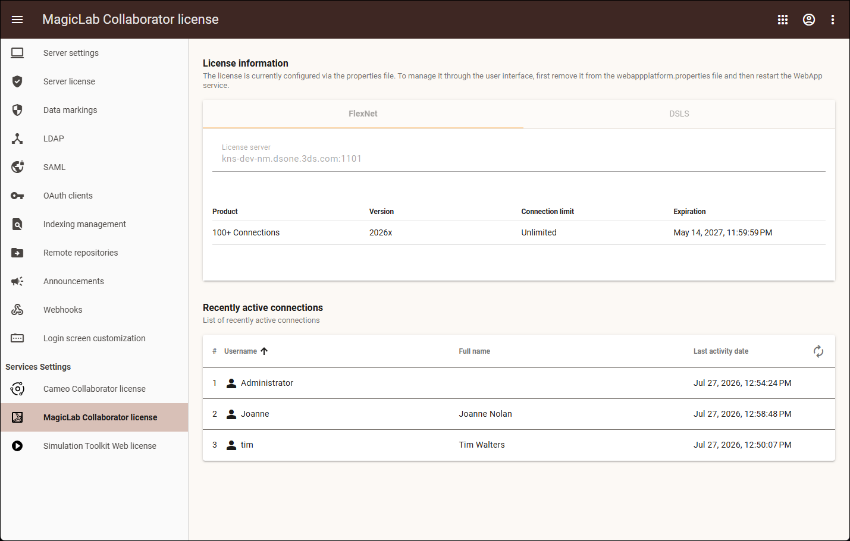Click the May 14, 2027 expiration value

(723, 233)
